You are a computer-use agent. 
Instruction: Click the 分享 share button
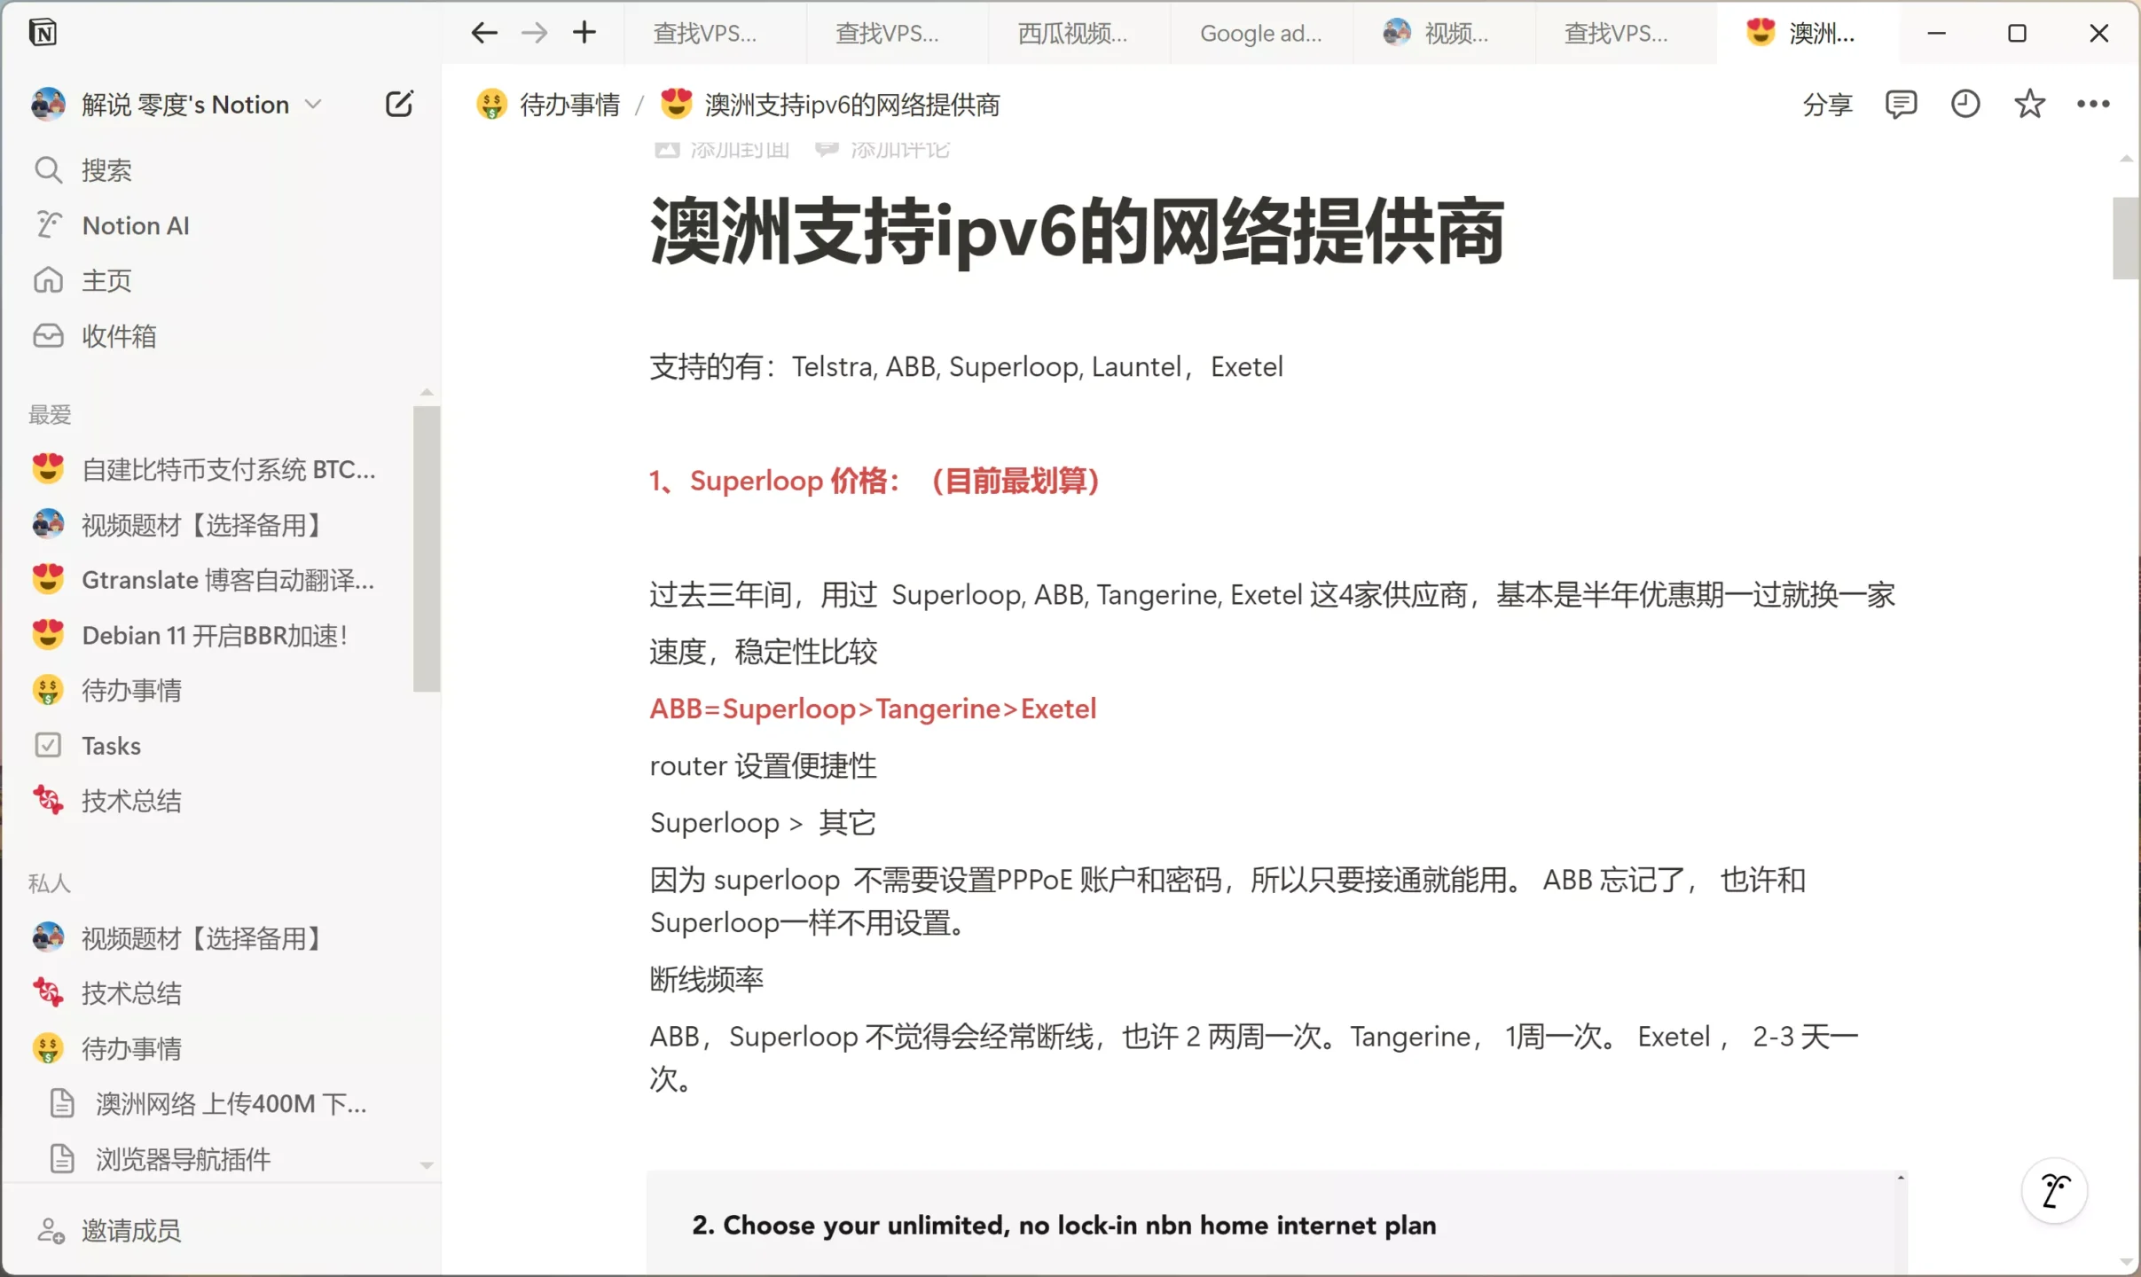1827,104
